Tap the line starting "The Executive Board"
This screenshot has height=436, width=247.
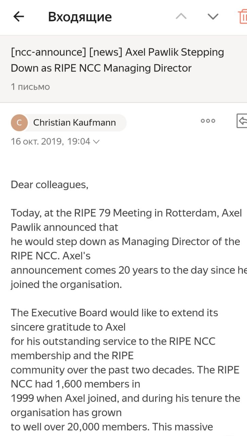[x=114, y=313]
